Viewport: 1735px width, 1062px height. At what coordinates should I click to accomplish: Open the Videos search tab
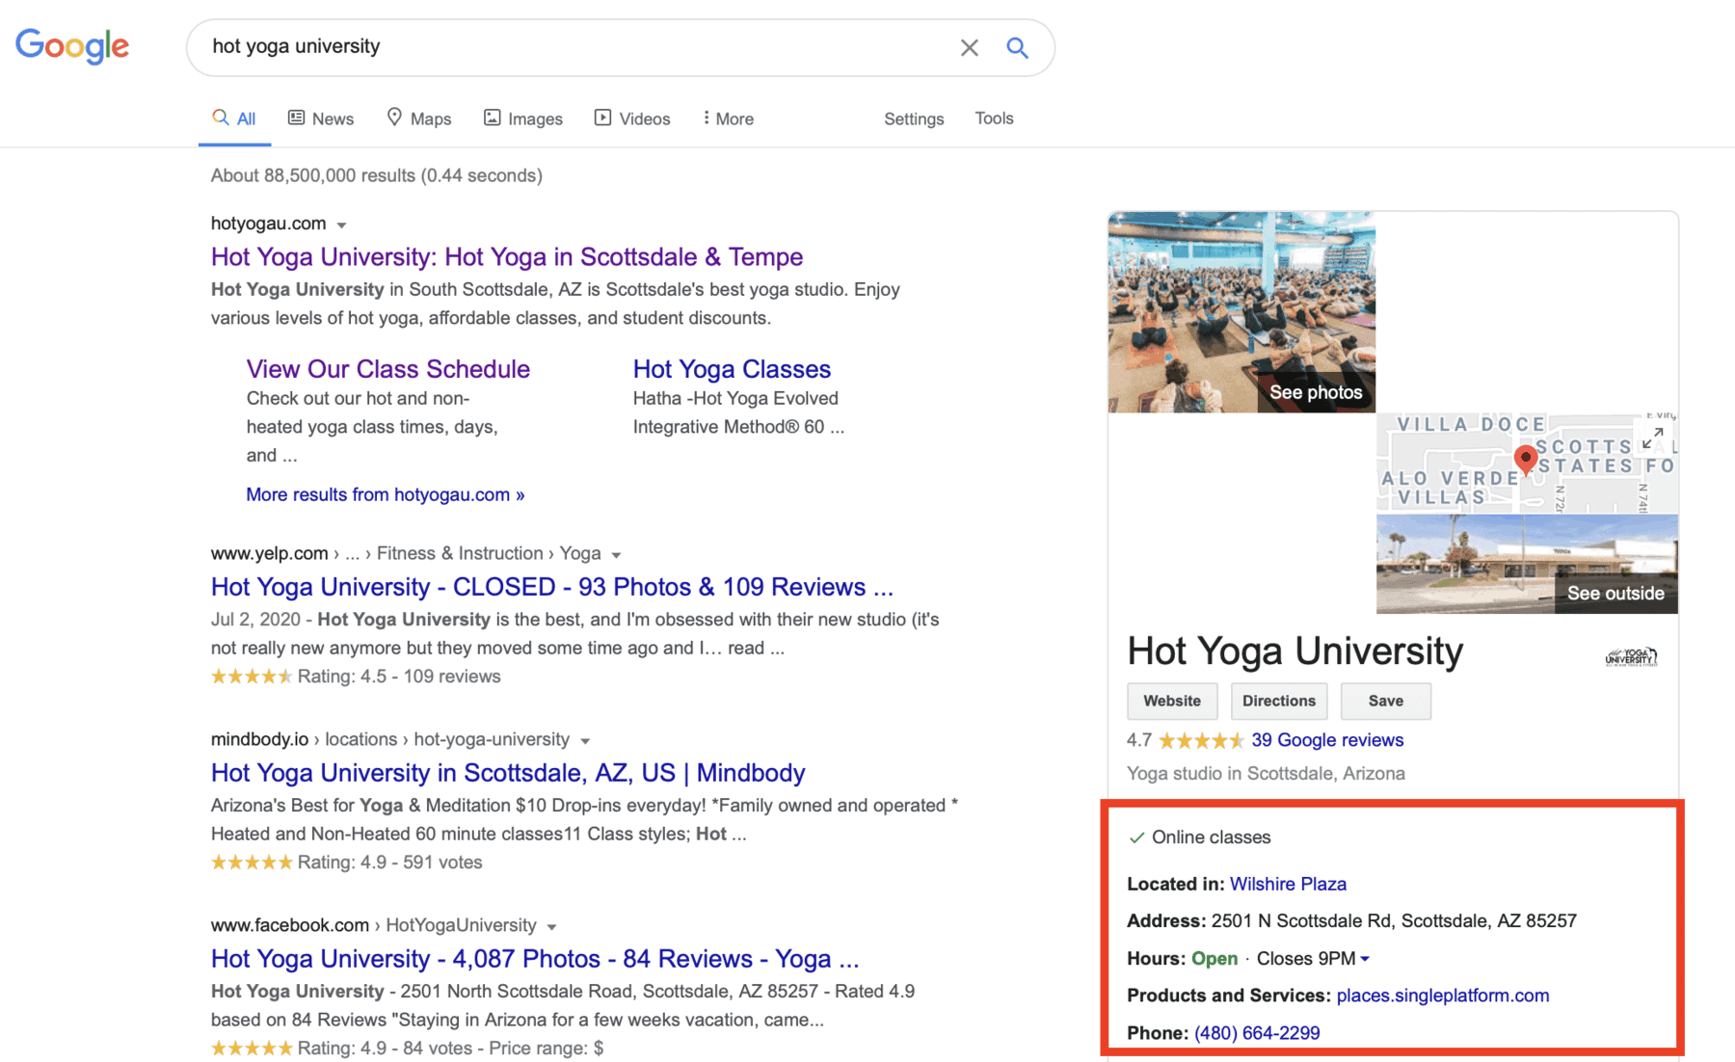[632, 119]
